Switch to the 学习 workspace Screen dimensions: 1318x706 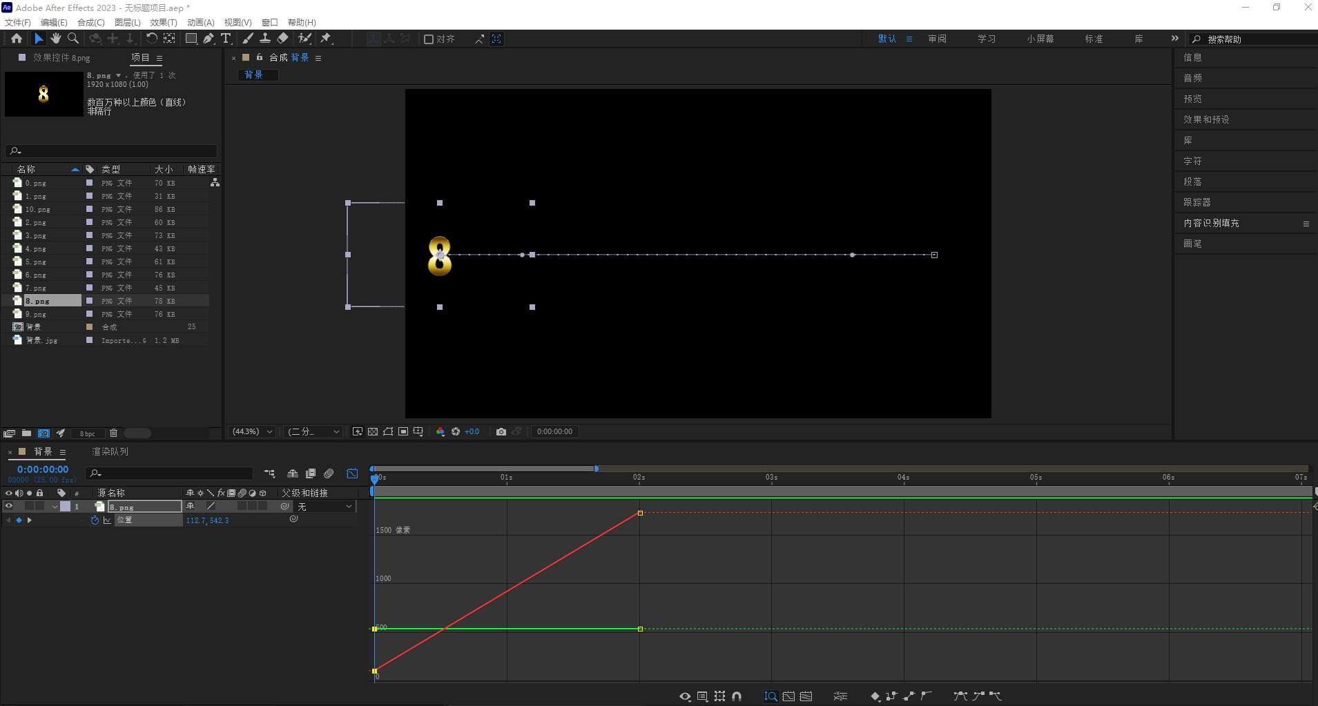point(987,39)
